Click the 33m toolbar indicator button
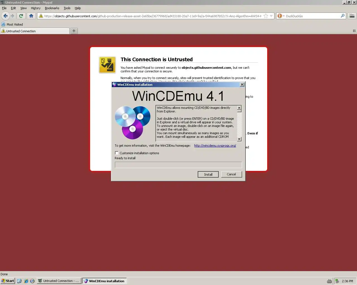The height and width of the screenshot is (285, 357). coord(352,16)
